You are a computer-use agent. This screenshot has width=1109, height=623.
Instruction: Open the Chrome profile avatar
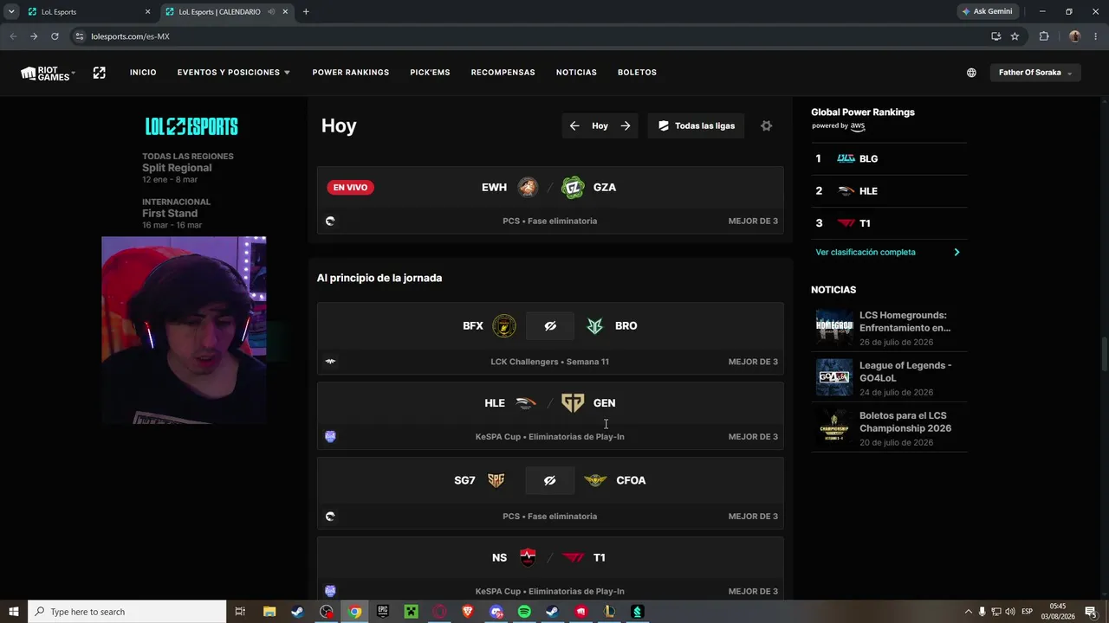click(1074, 36)
